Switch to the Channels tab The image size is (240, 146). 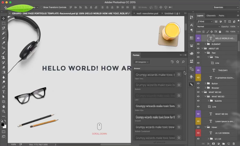tap(211, 15)
